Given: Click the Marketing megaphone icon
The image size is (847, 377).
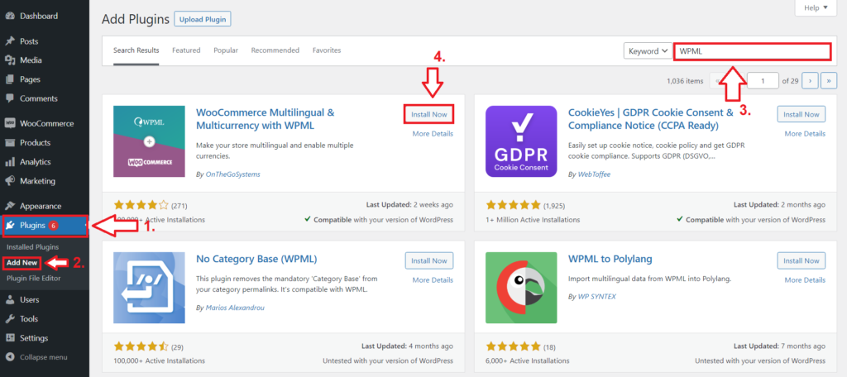Looking at the screenshot, I should [x=9, y=181].
